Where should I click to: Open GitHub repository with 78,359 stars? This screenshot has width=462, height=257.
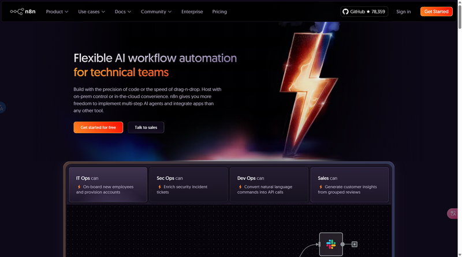tap(364, 12)
